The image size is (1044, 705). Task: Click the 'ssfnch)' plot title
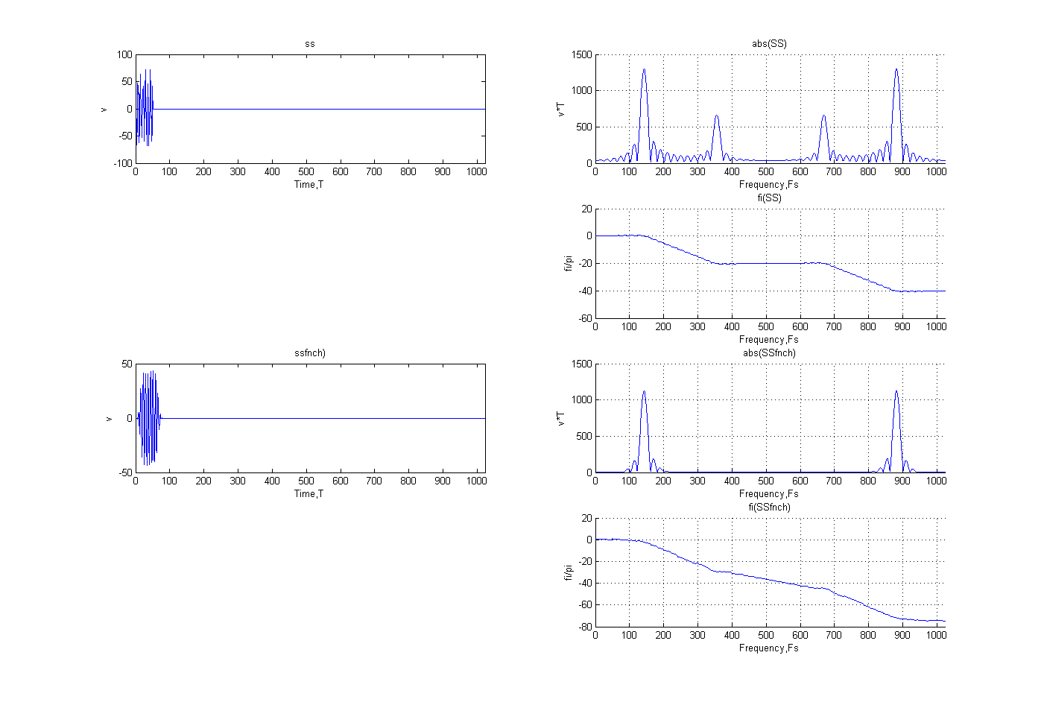[x=310, y=353]
